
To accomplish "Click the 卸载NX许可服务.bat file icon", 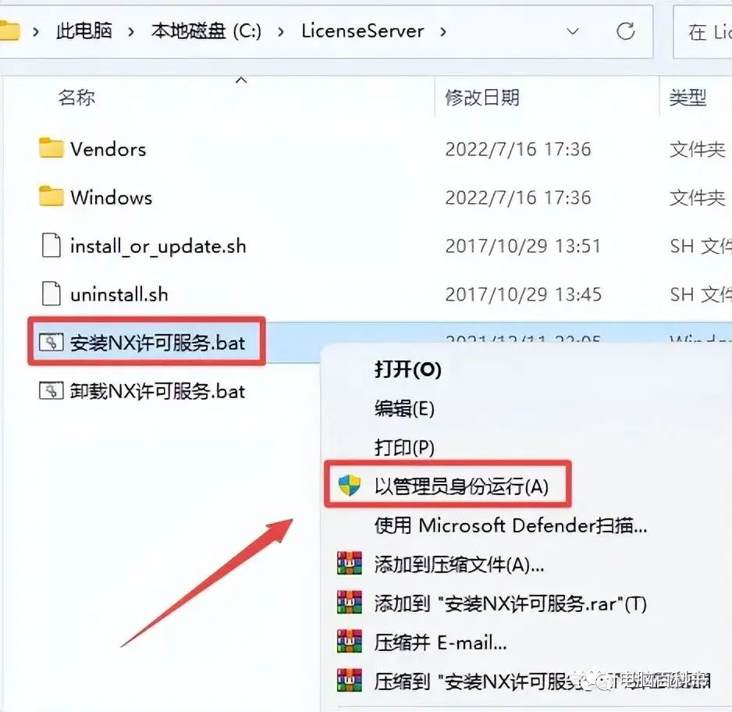I will pos(51,391).
